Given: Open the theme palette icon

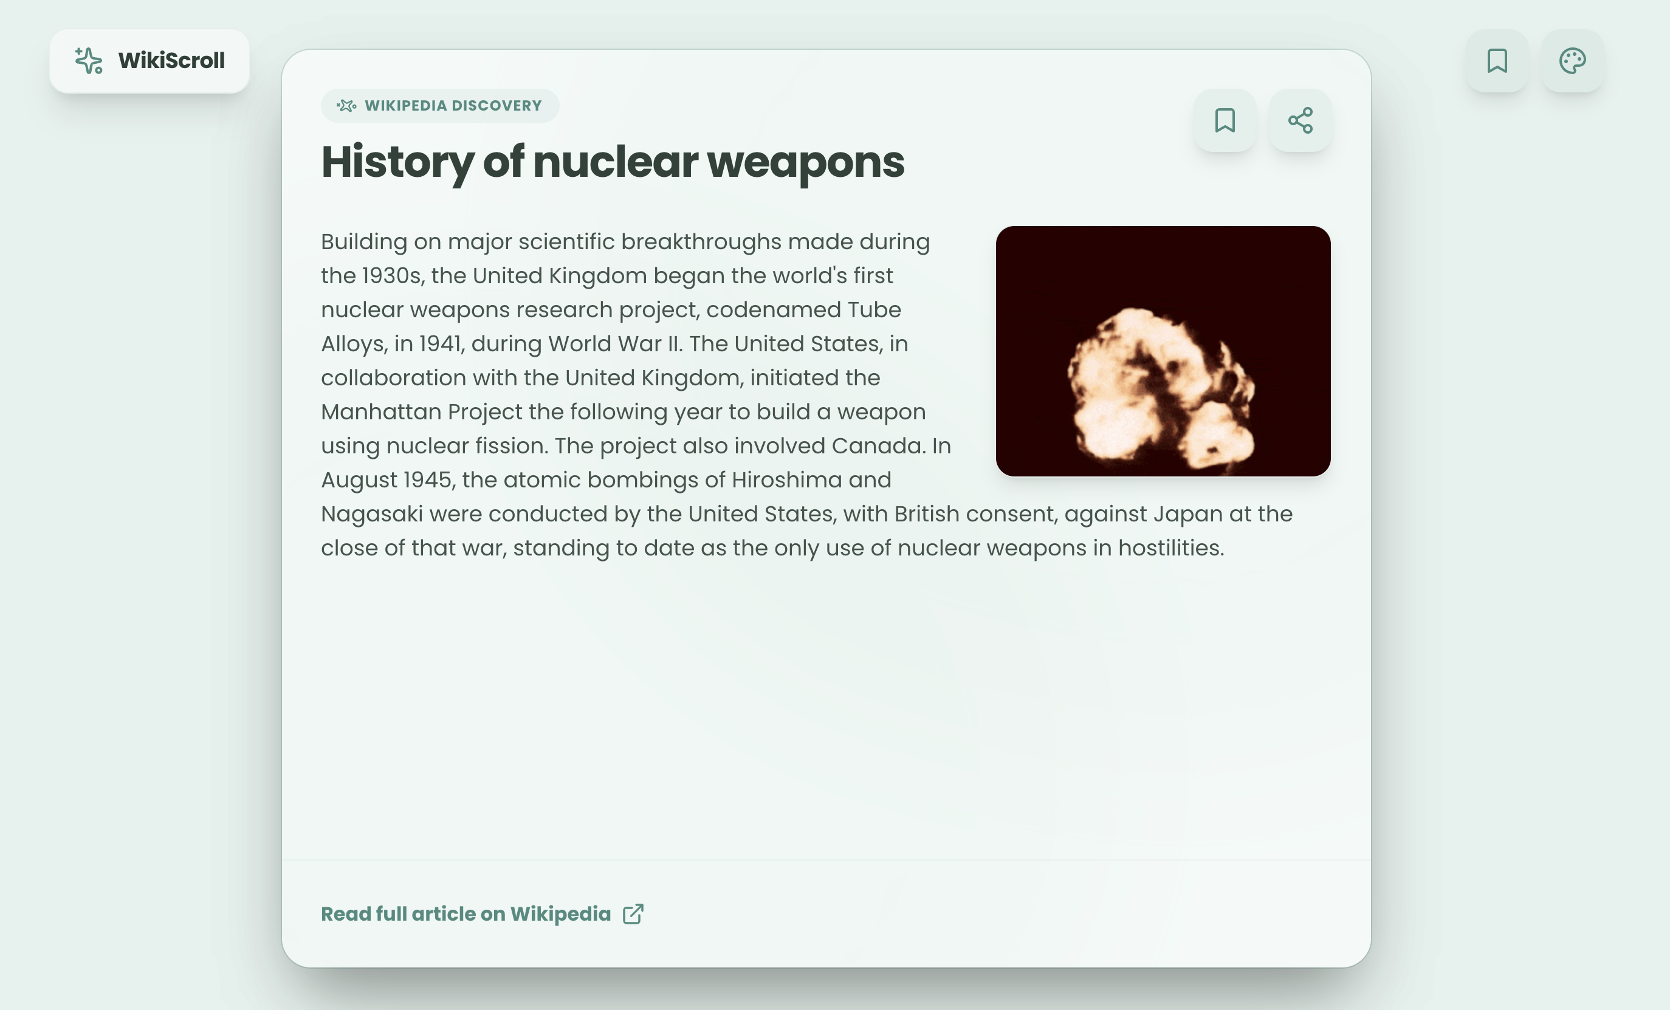Looking at the screenshot, I should 1572,61.
